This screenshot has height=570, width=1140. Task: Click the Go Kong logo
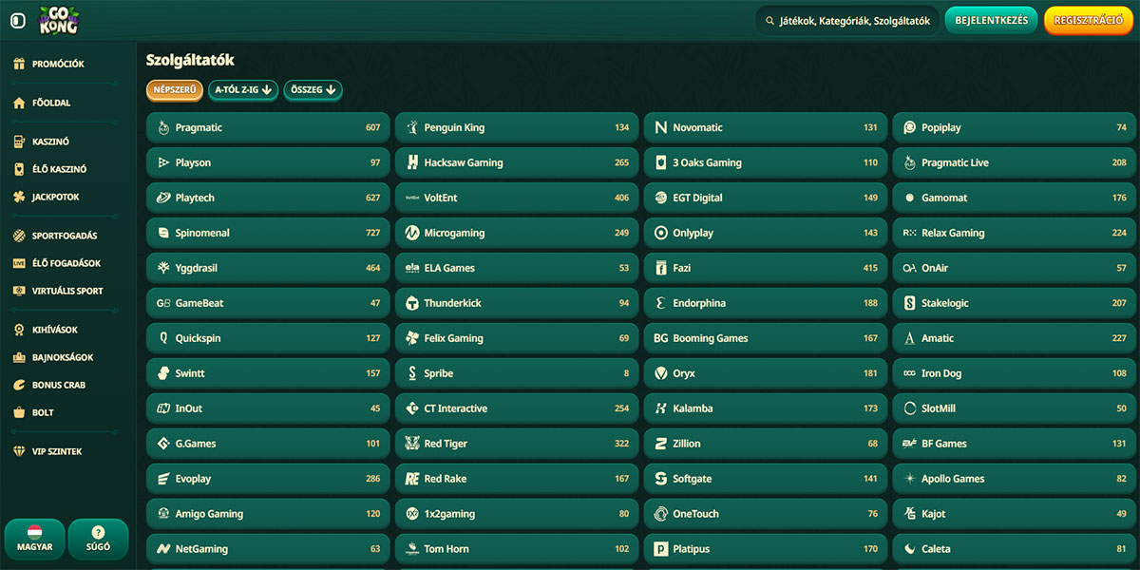(x=58, y=20)
